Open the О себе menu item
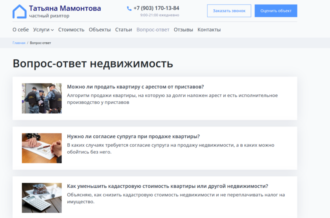 (21, 30)
